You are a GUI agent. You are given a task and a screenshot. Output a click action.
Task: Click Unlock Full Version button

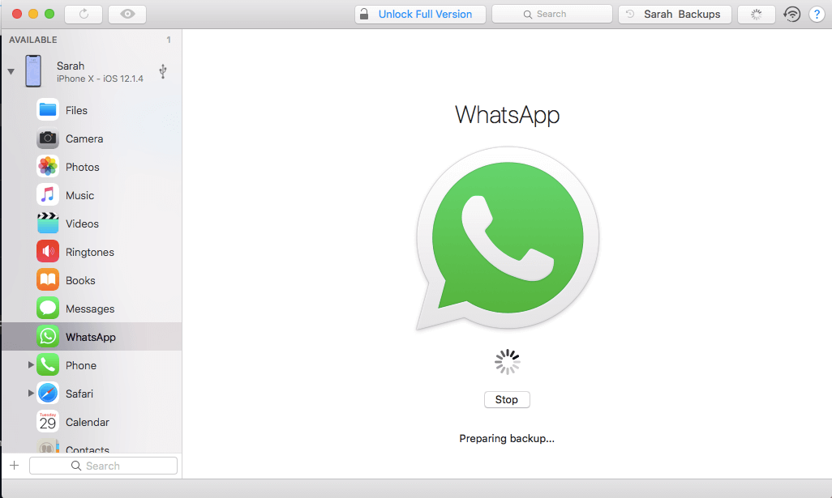coord(420,15)
